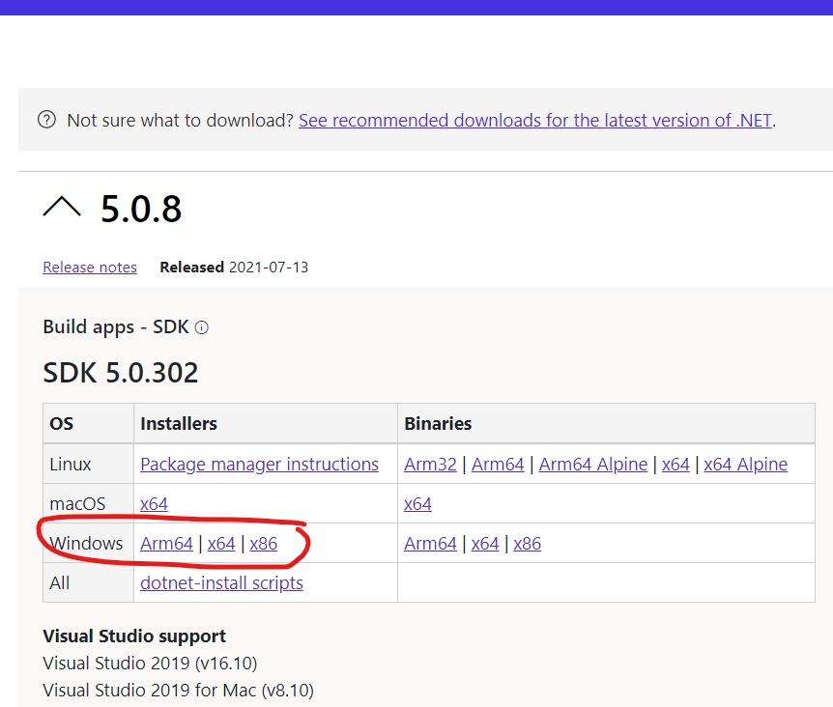Viewport: 833px width, 707px height.
Task: Collapse the 5.0.8 section chevron
Action: [62, 207]
